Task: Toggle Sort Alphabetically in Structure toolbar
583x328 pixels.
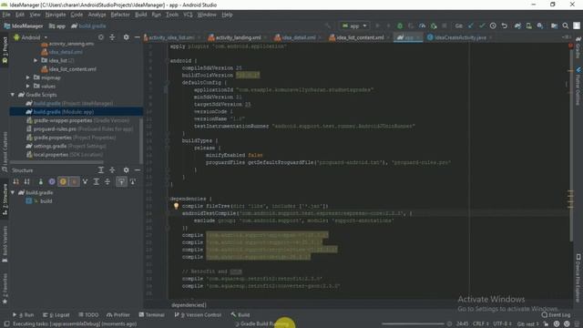Action: pyautogui.click(x=27, y=181)
